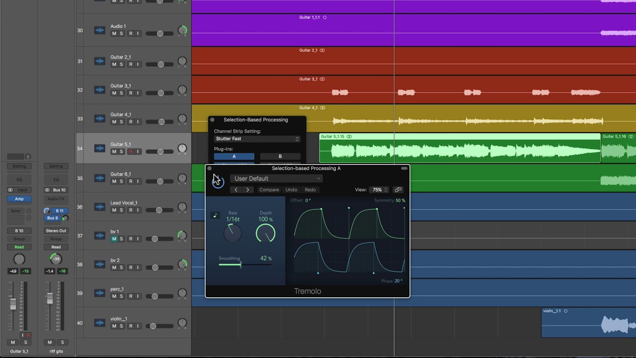The image size is (636, 358).
Task: Click the bv 1 track pan knob
Action: click(x=182, y=236)
